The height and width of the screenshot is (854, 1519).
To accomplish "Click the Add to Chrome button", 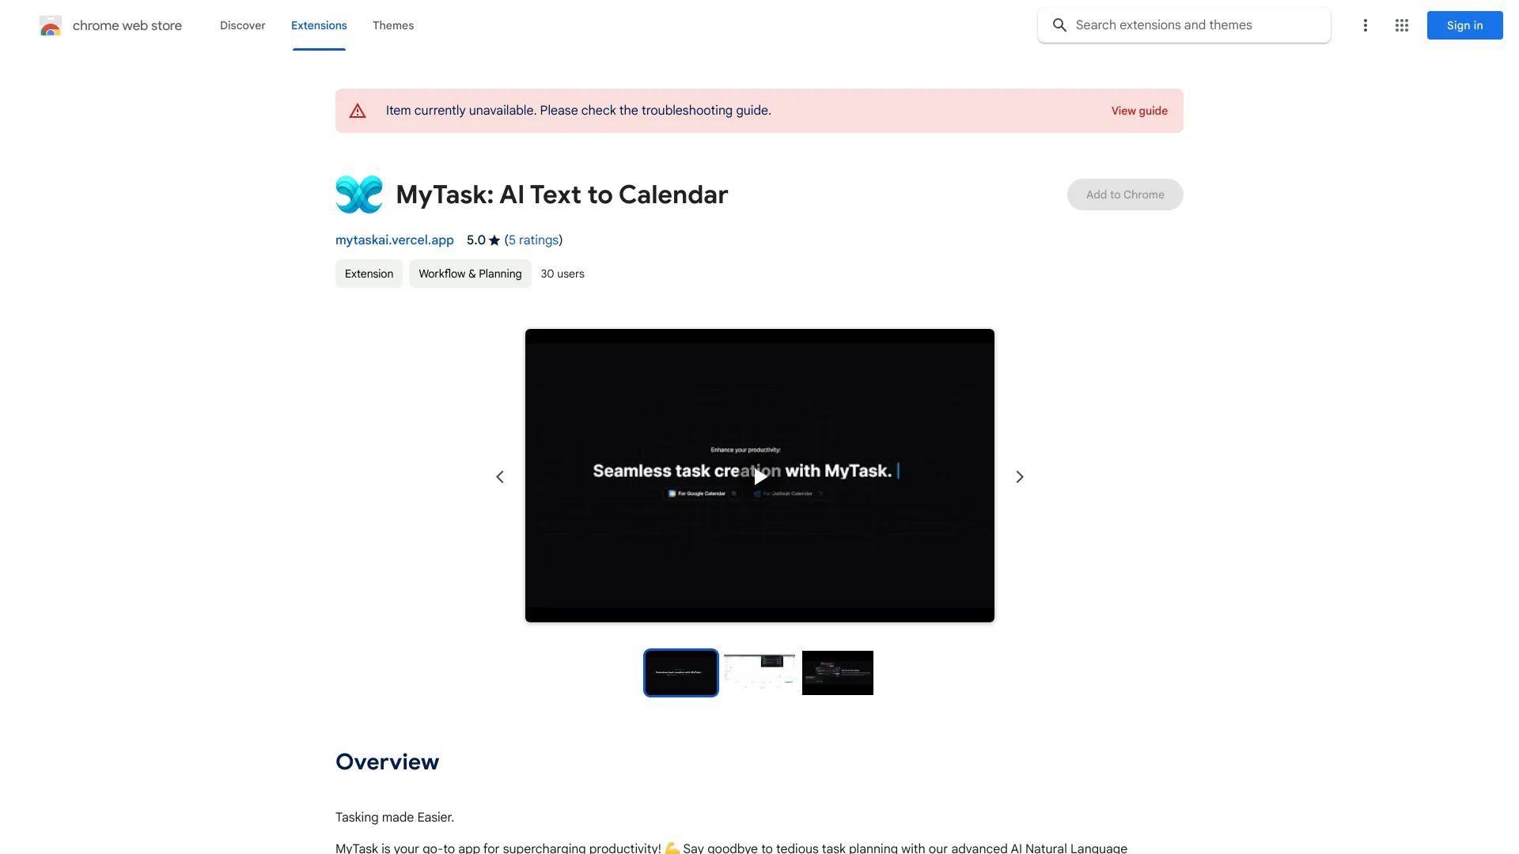I will (1125, 194).
